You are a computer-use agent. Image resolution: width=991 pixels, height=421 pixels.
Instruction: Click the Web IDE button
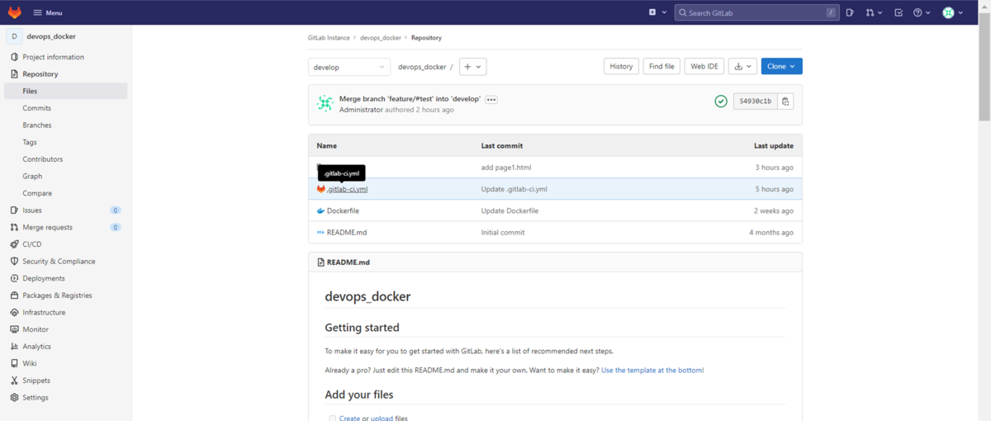704,67
